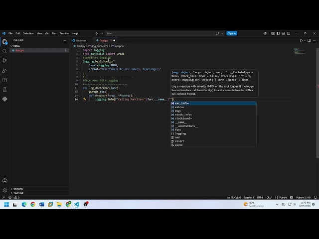This screenshot has width=319, height=239.
Task: Open editor More Actions ellipsis
Action: (315, 40)
